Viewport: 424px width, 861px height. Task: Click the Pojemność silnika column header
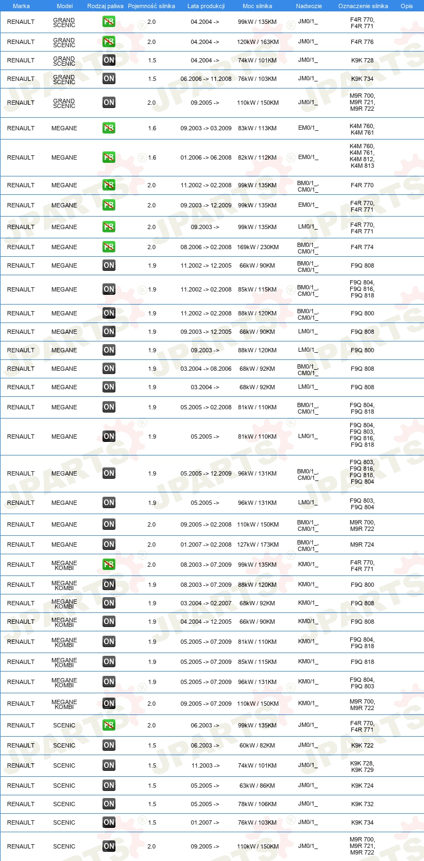tap(151, 6)
